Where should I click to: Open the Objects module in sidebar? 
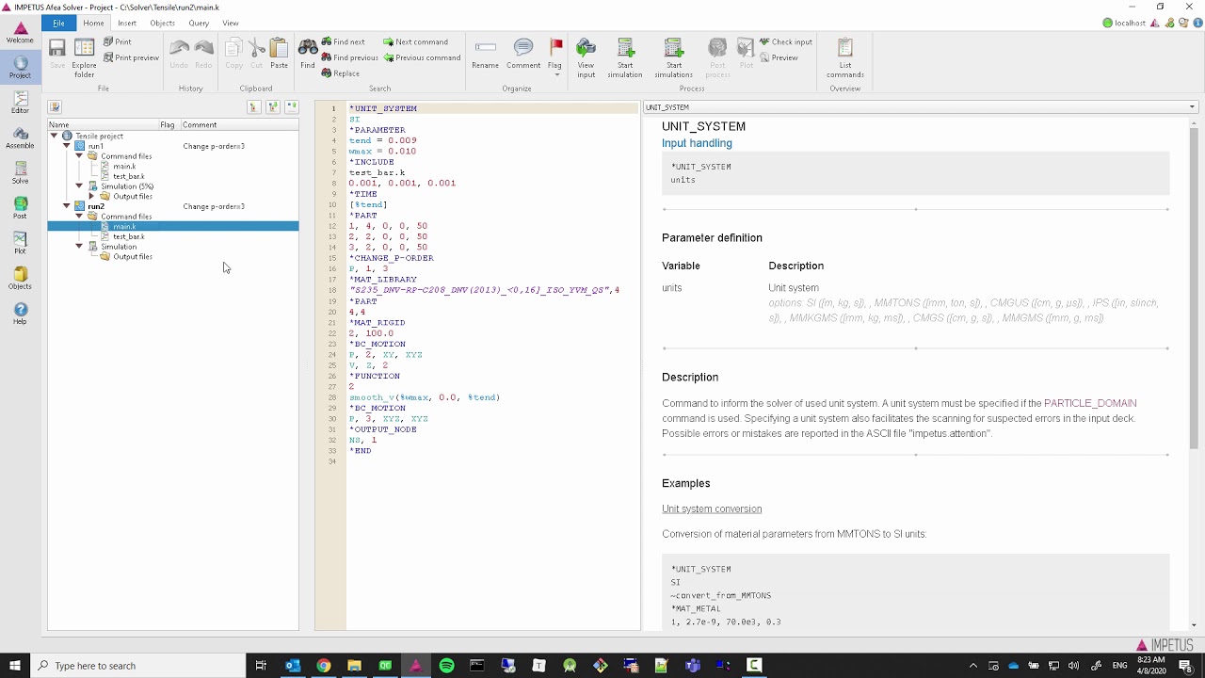20,279
